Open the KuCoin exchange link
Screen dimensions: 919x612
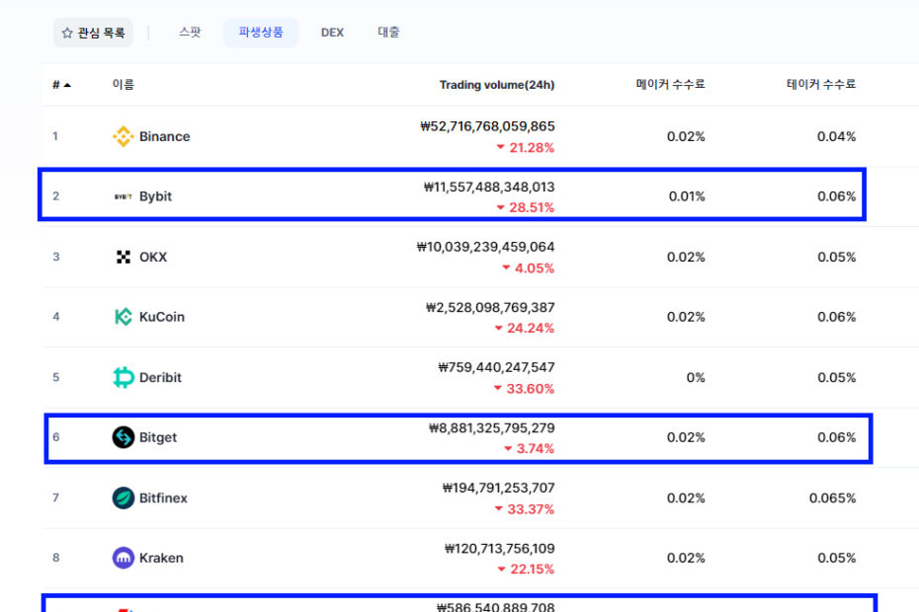point(162,317)
